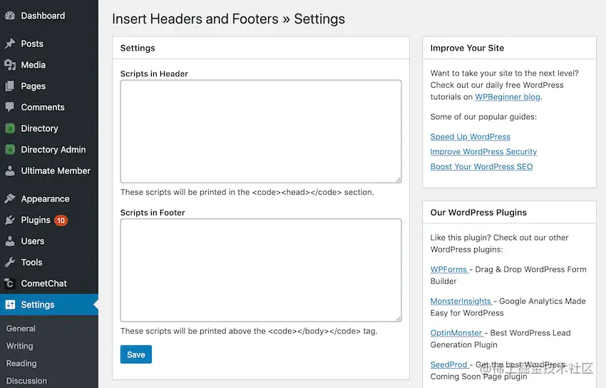
Task: Click the Tools wrench icon
Action: (10, 262)
